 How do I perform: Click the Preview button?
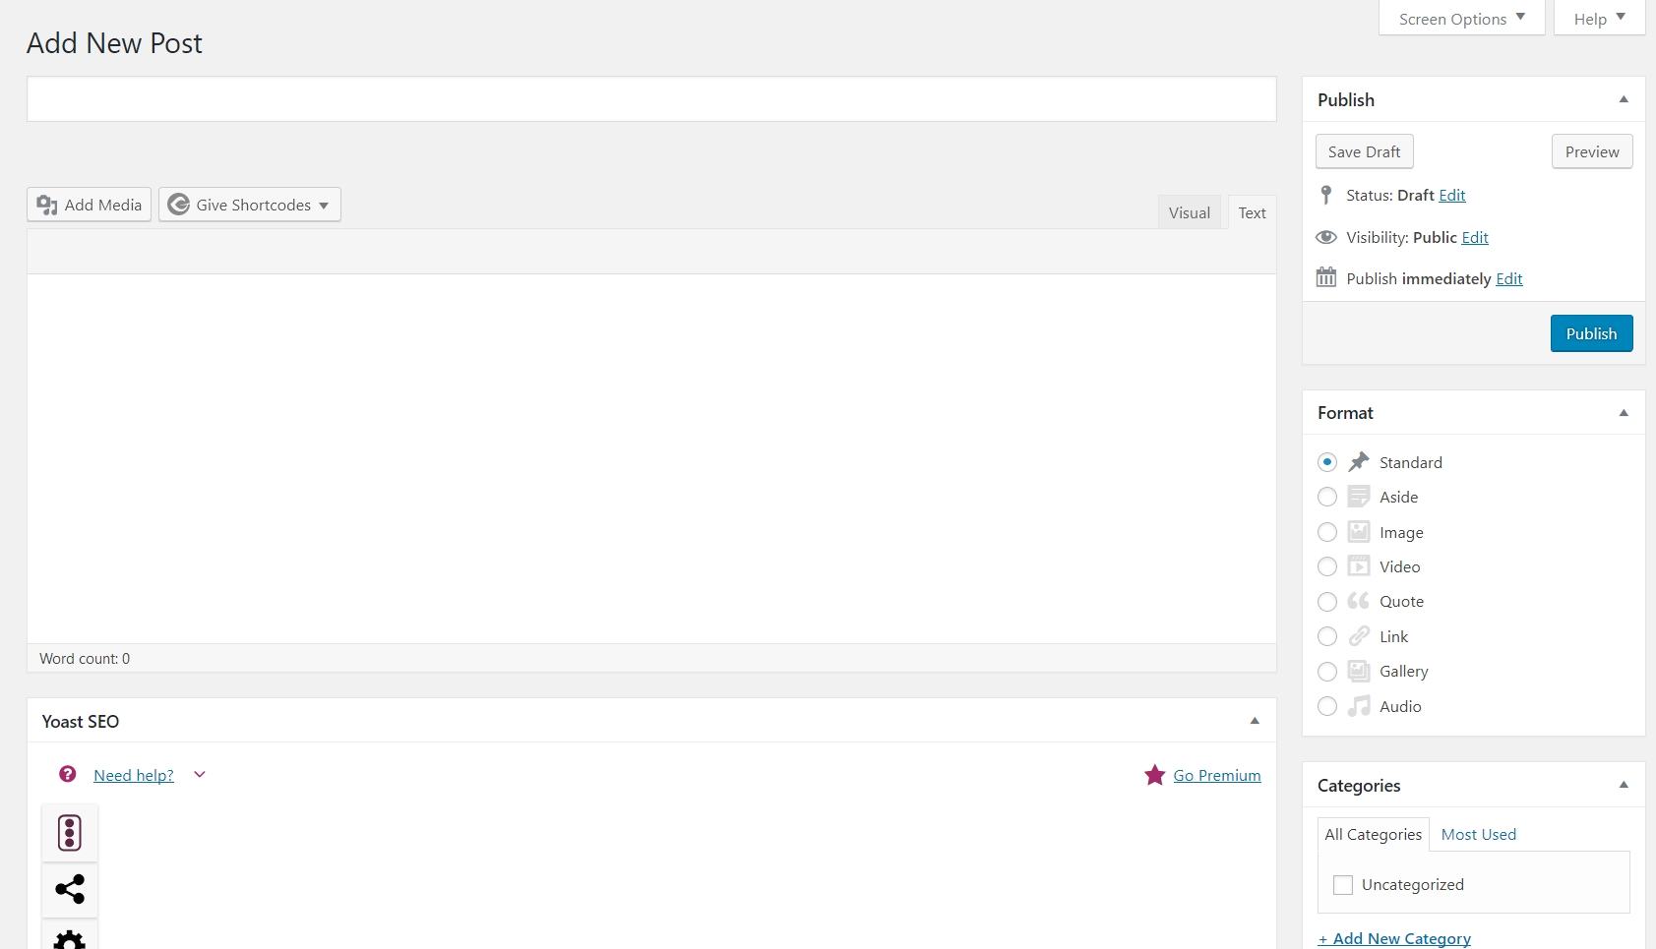click(1592, 151)
